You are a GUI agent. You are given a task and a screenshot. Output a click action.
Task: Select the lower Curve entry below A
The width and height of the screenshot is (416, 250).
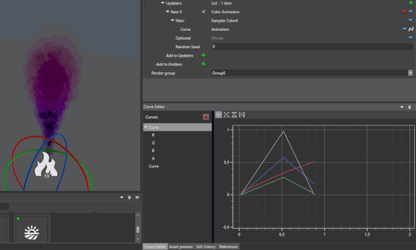tap(153, 166)
